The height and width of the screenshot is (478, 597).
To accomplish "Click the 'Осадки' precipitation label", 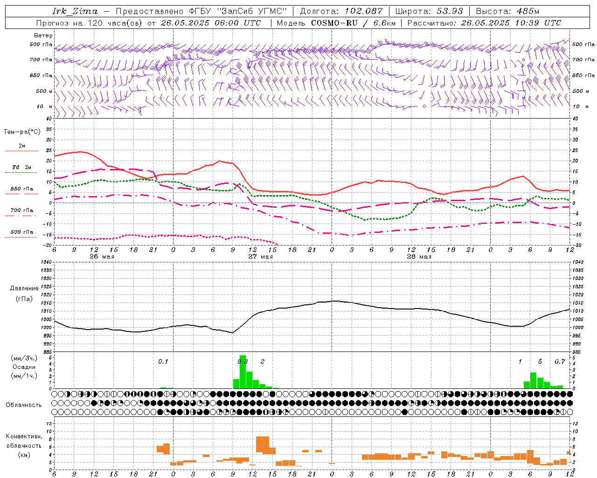I will tap(24, 367).
